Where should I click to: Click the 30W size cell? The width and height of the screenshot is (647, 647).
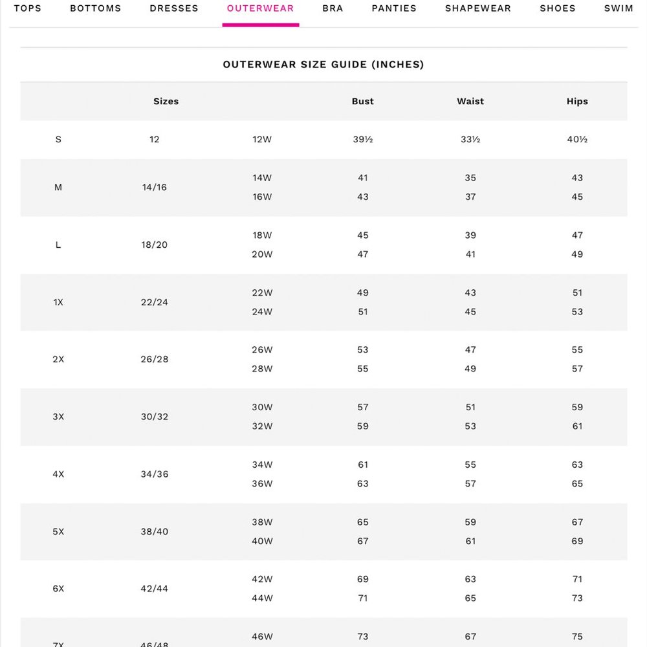262,407
